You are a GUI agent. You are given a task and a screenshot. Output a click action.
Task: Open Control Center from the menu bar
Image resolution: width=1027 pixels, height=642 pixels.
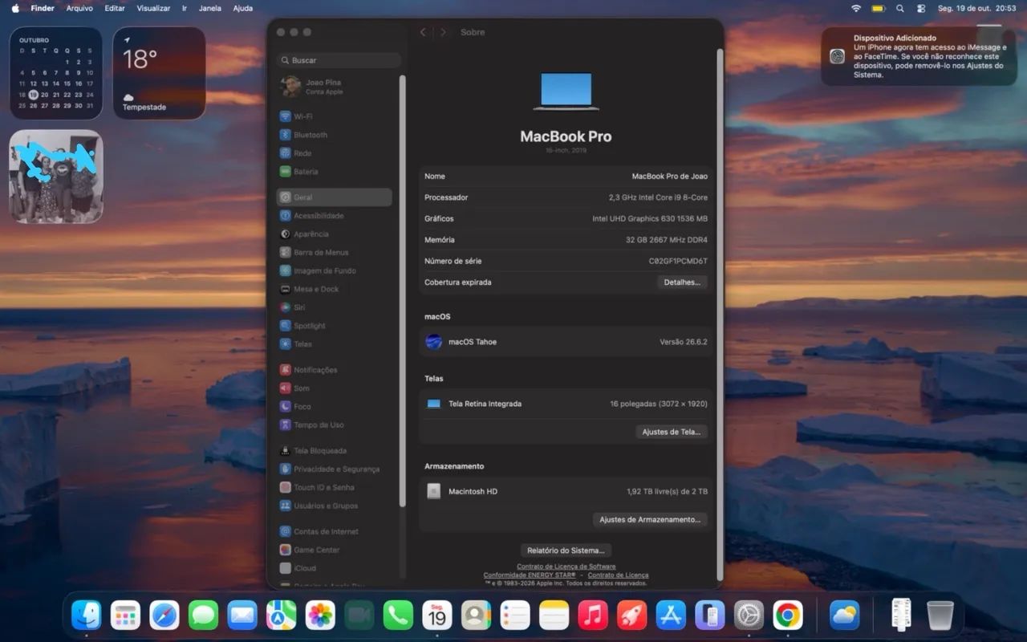920,8
